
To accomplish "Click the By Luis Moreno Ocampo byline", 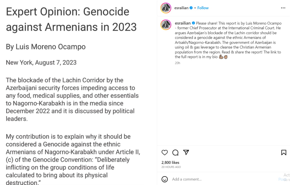I will 46,47.
